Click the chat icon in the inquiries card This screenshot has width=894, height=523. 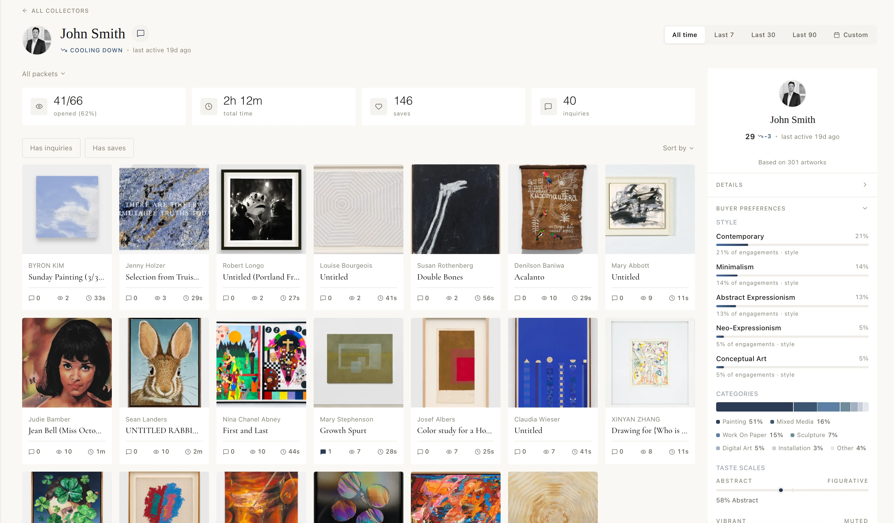548,106
